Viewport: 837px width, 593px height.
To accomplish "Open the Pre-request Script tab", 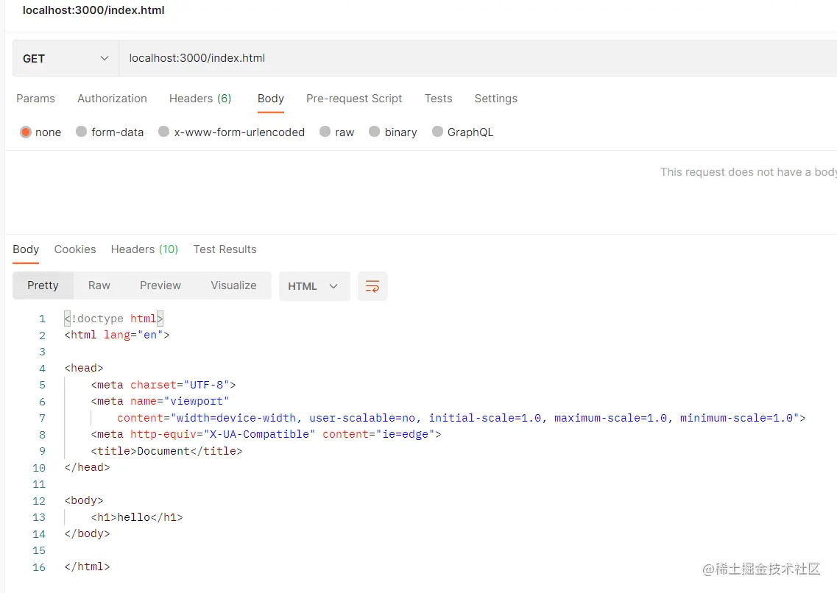I will [354, 99].
